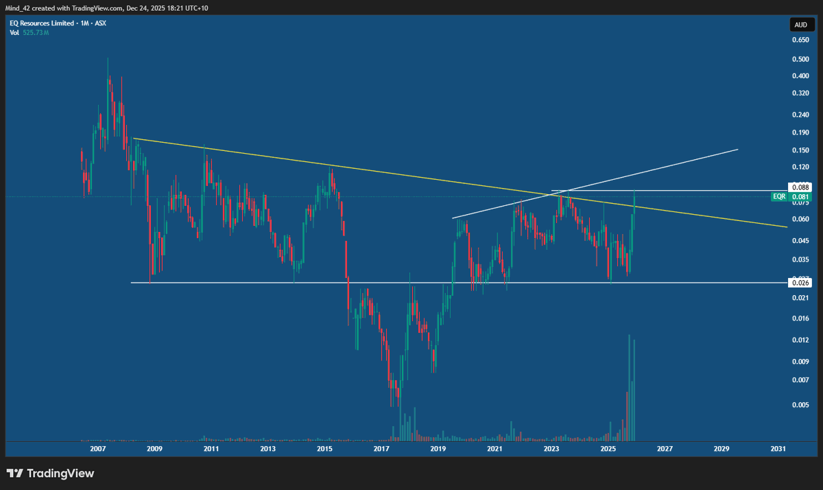Click the 0.007 price axis label

[x=800, y=380]
